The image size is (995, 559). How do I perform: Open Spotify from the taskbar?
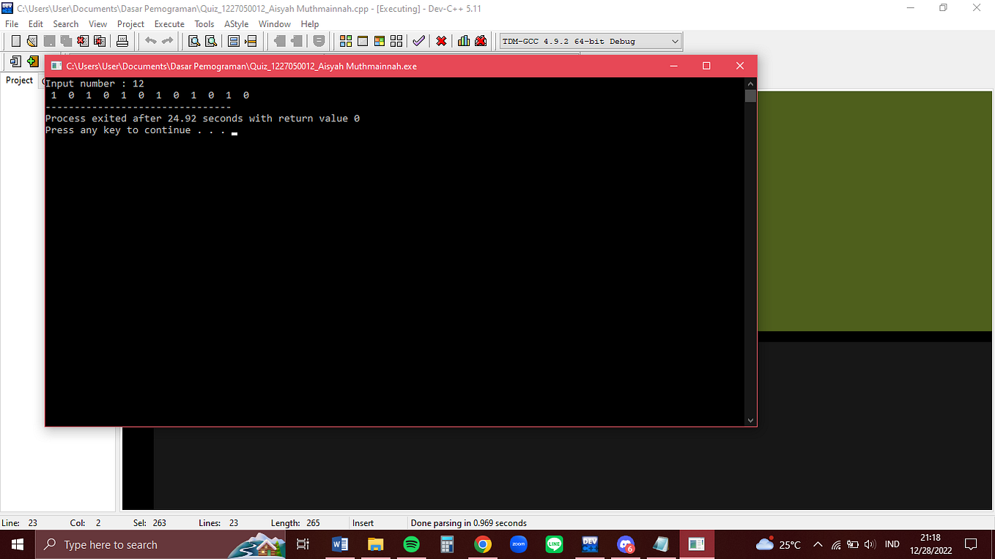click(411, 544)
